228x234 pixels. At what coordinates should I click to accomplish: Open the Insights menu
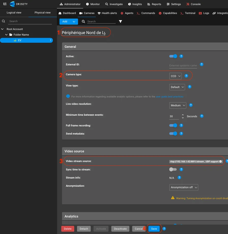click(135, 4)
